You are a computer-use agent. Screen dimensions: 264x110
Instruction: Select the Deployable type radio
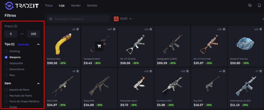coord(6,63)
